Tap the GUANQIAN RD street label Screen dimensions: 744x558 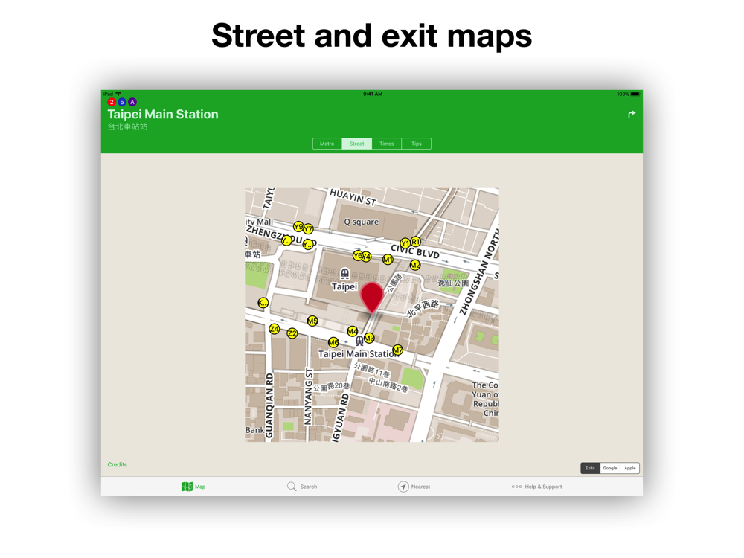point(269,405)
